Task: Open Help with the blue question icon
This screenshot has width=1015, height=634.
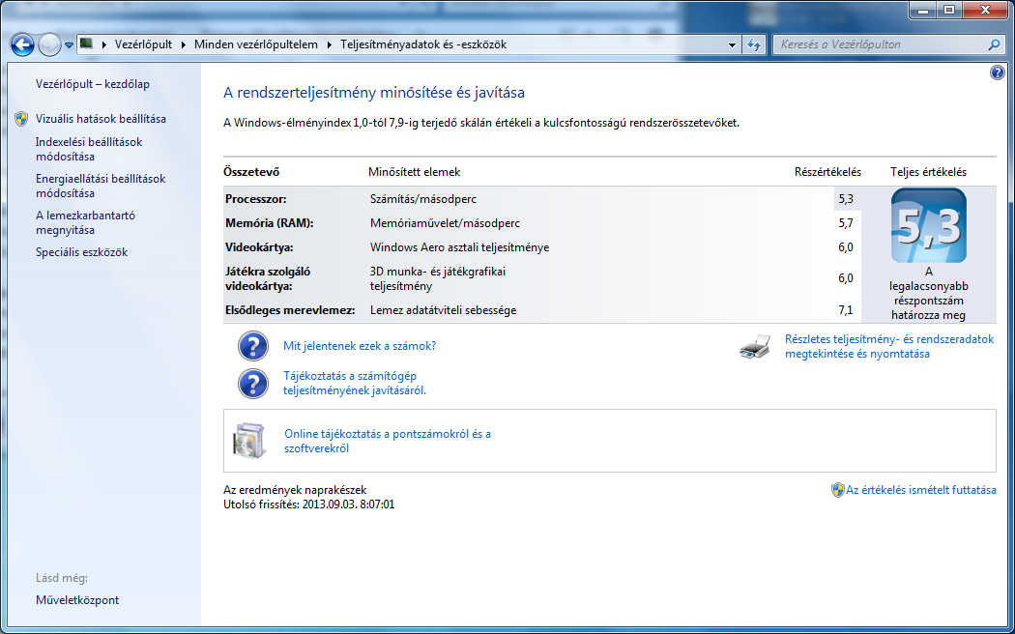Action: (x=997, y=72)
